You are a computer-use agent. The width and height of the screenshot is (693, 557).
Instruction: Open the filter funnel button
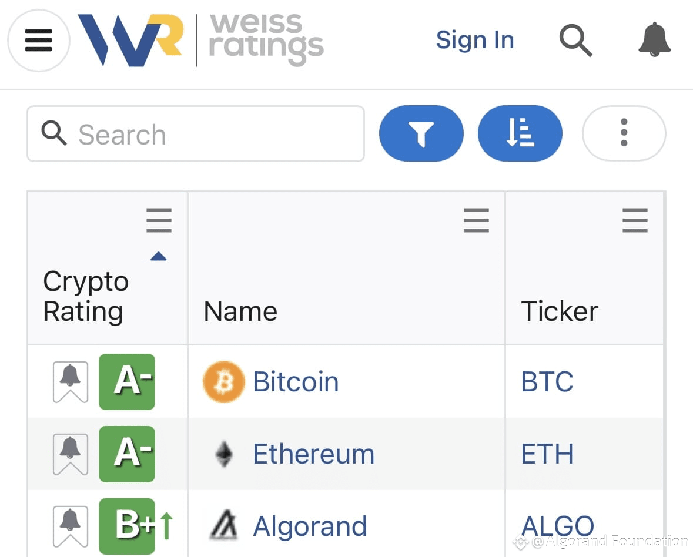click(x=421, y=133)
